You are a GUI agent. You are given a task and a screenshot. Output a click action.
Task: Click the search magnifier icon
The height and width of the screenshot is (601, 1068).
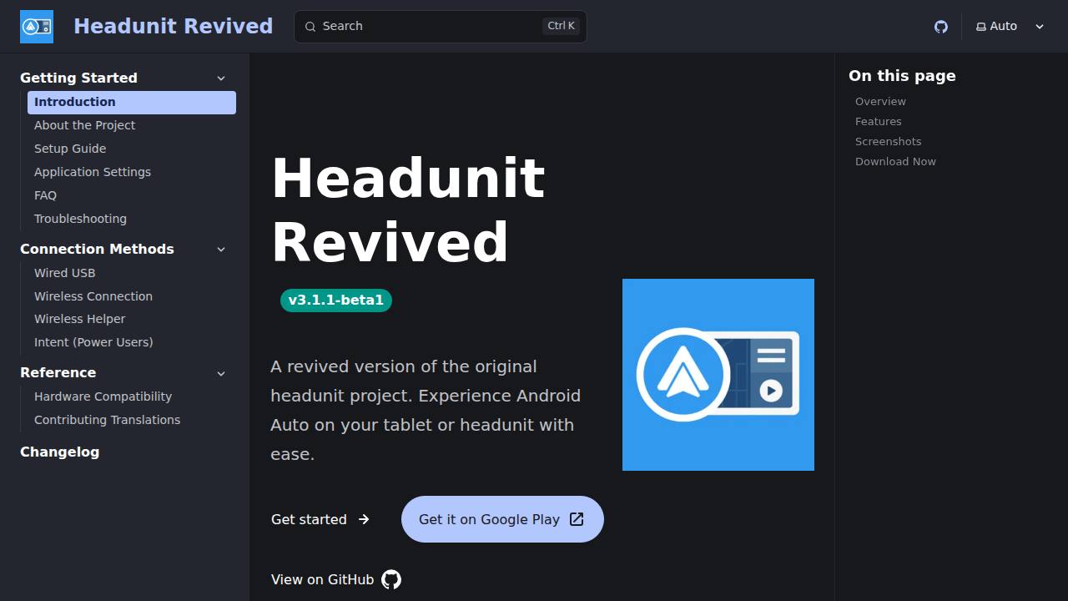tap(310, 27)
